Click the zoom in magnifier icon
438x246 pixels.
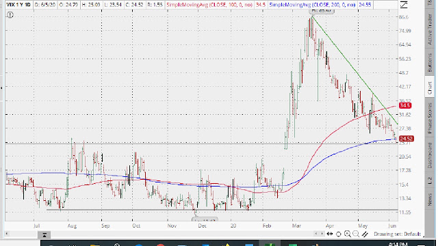pos(348,234)
